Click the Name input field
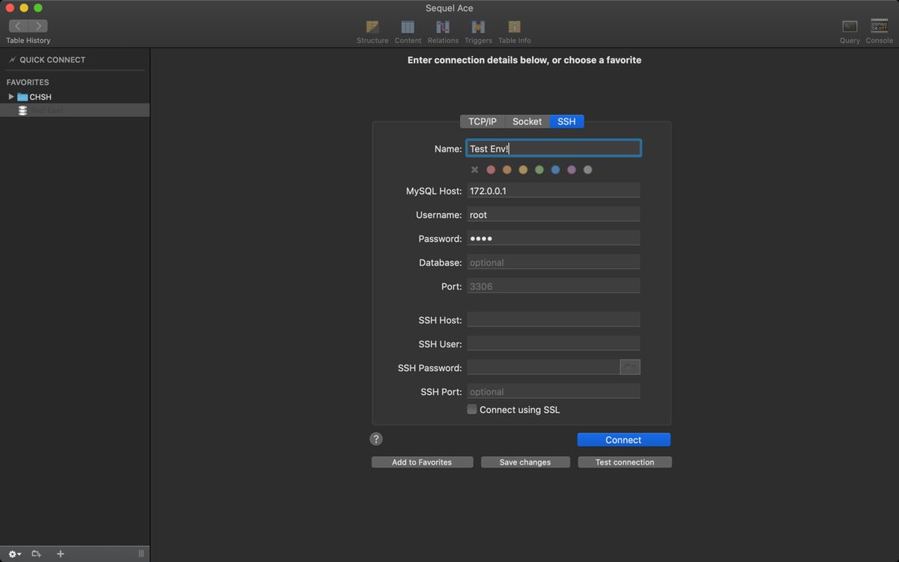 (x=554, y=148)
